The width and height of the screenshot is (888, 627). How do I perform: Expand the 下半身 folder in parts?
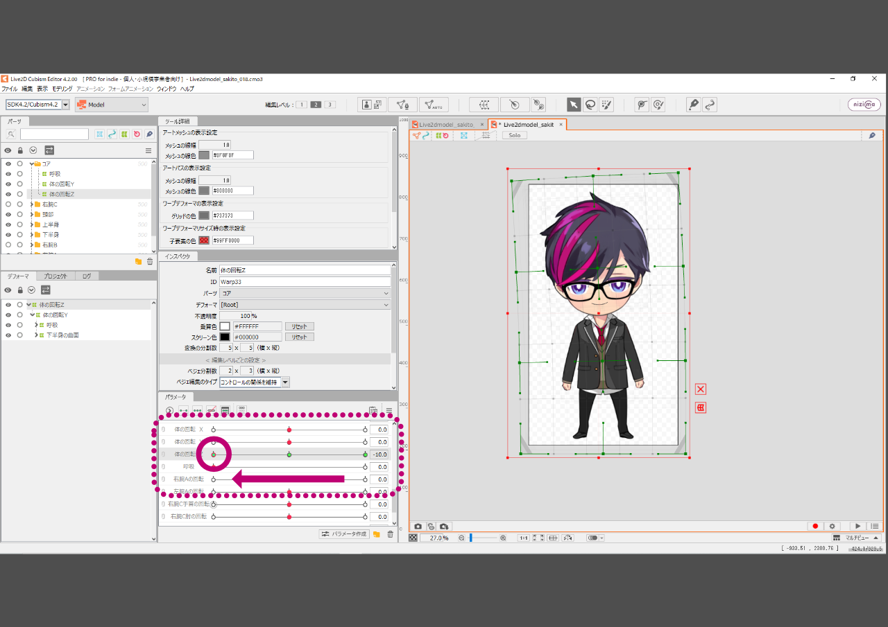pos(32,235)
